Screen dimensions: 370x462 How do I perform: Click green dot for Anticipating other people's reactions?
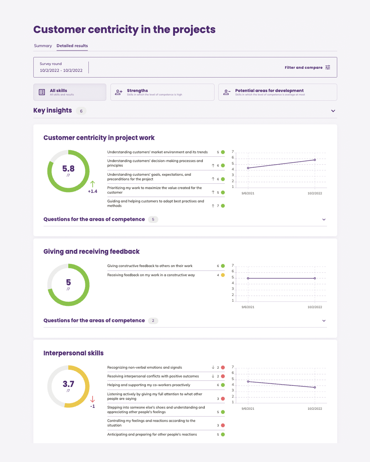tap(223, 435)
